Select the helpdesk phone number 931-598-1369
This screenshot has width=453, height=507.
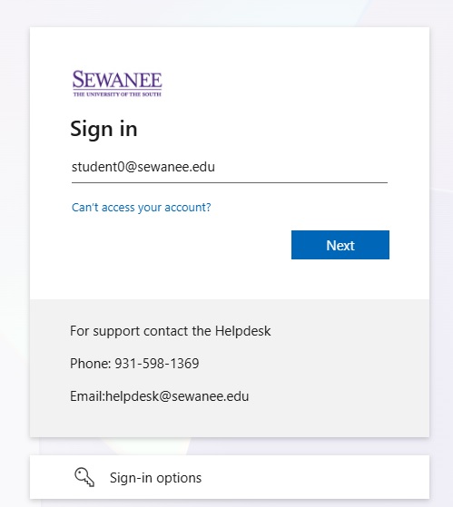[157, 364]
